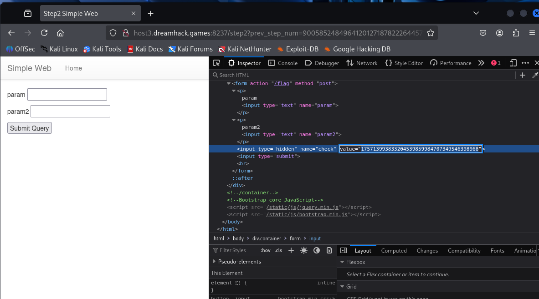Open the /flag action link in markup
Viewport: 539px width, 299px height.
[282, 83]
